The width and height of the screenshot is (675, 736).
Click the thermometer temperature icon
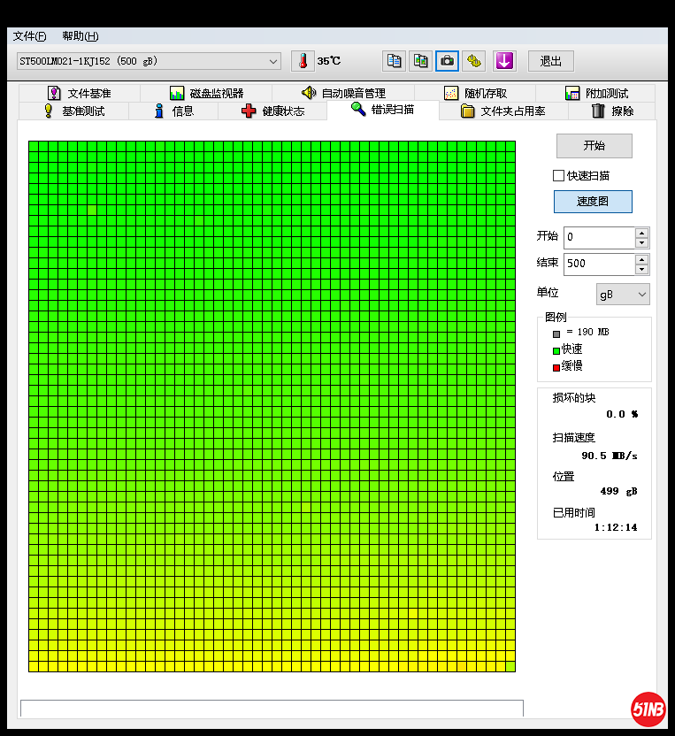pyautogui.click(x=303, y=61)
